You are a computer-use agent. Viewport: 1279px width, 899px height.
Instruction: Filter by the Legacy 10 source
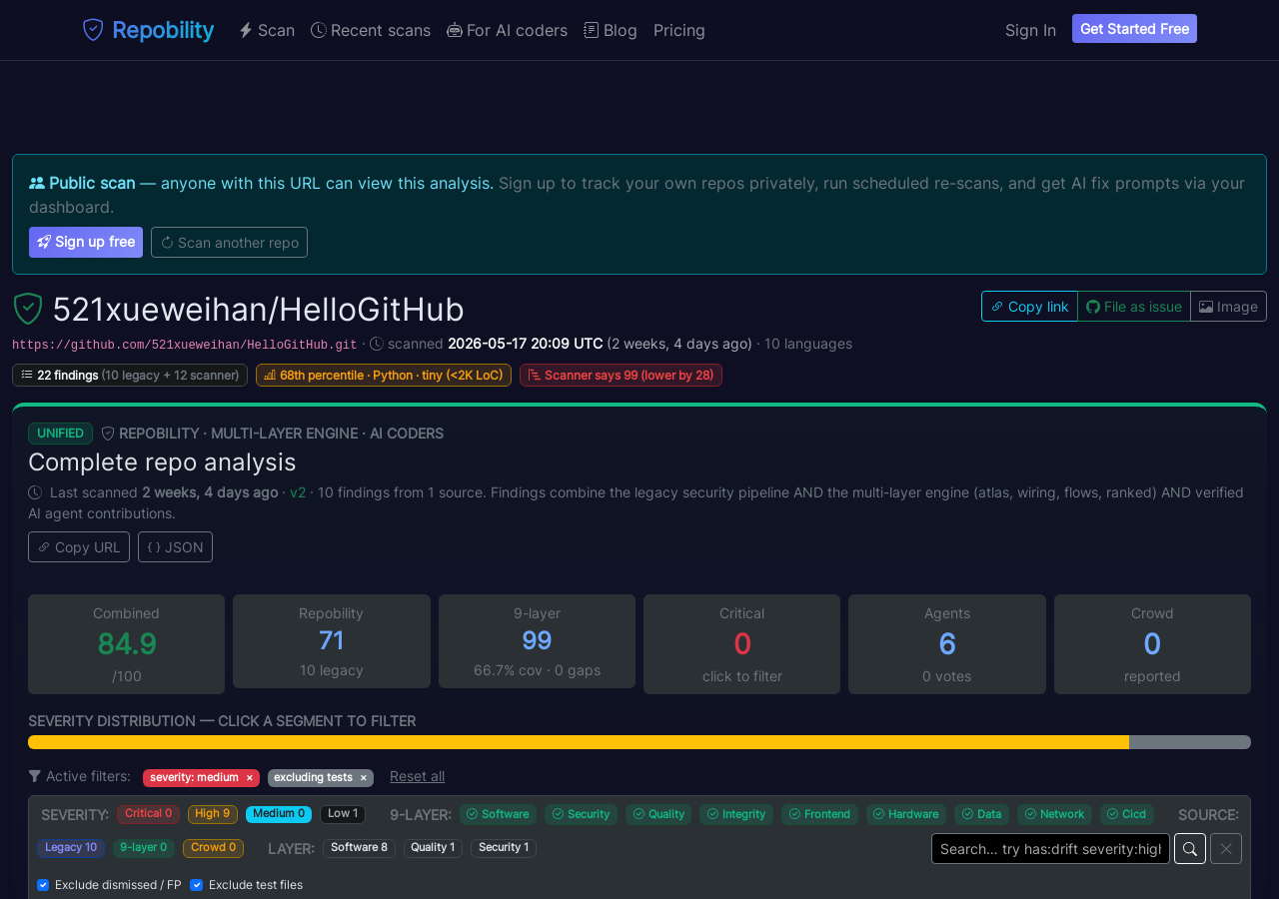point(71,848)
